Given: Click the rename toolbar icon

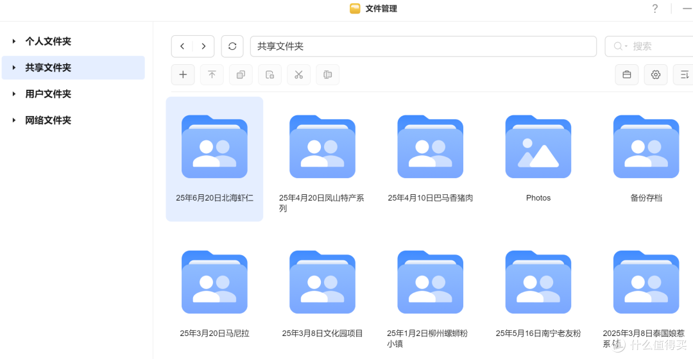Looking at the screenshot, I should click(327, 74).
